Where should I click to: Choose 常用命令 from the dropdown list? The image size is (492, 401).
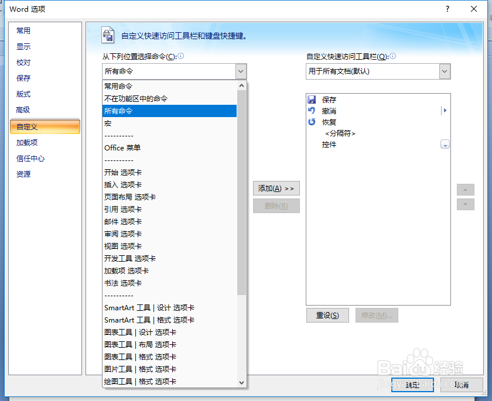click(169, 86)
